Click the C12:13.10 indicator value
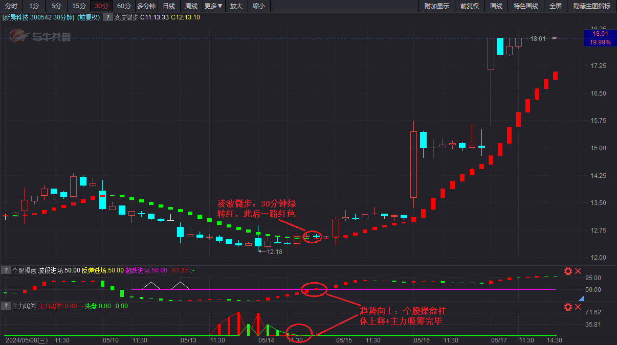The height and width of the screenshot is (345, 617). click(x=185, y=17)
